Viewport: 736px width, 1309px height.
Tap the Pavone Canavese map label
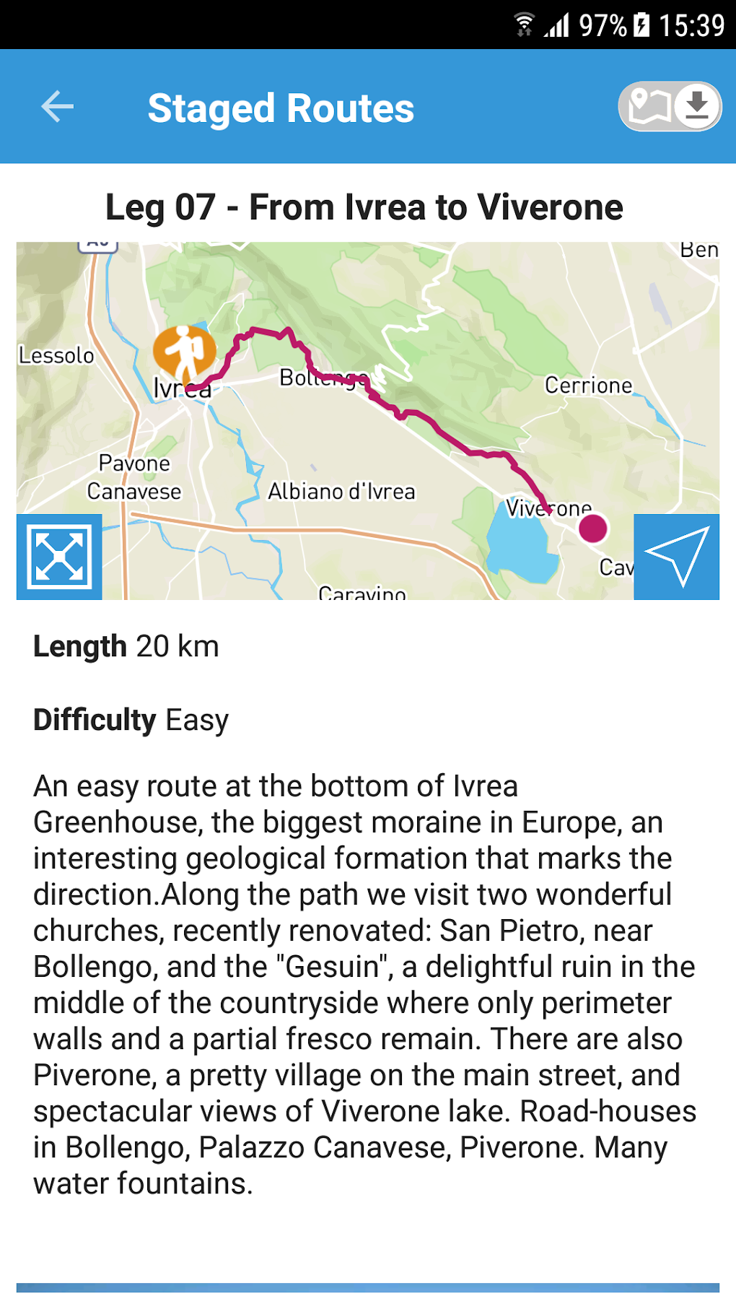tap(134, 477)
